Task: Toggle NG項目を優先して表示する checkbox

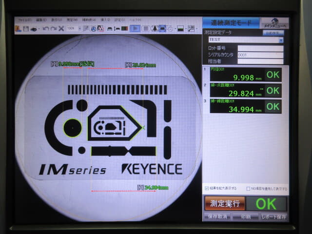Action: point(248,189)
